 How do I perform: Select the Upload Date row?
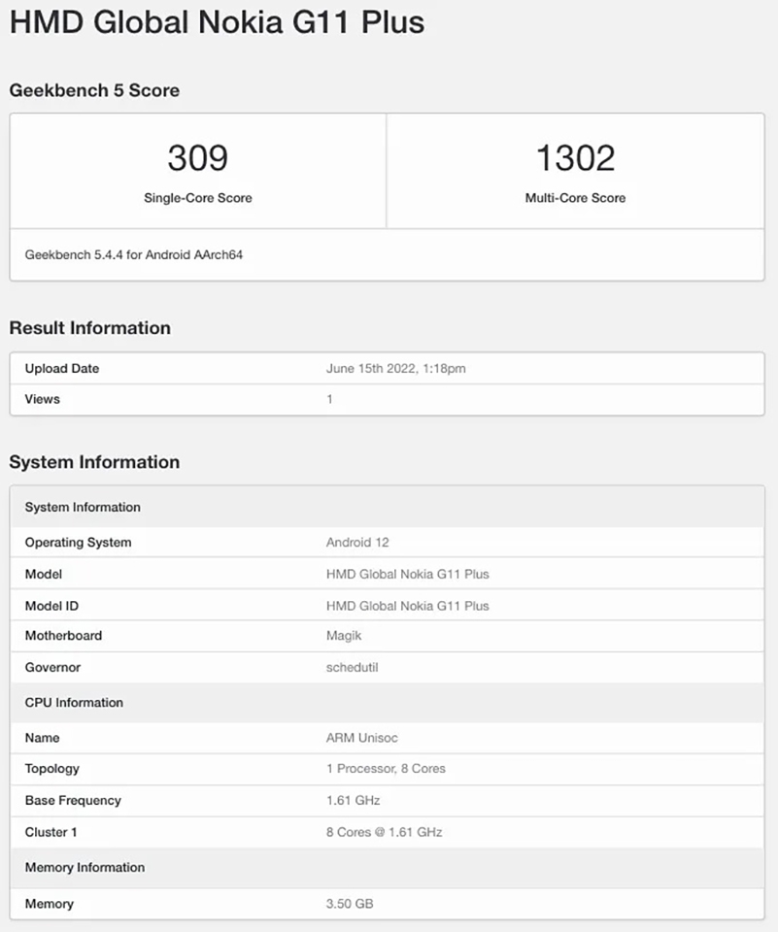coord(389,368)
